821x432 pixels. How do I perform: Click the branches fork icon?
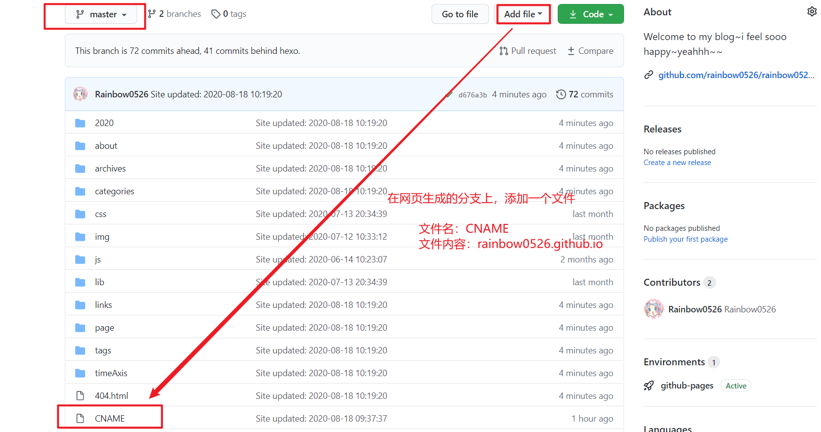coord(152,14)
